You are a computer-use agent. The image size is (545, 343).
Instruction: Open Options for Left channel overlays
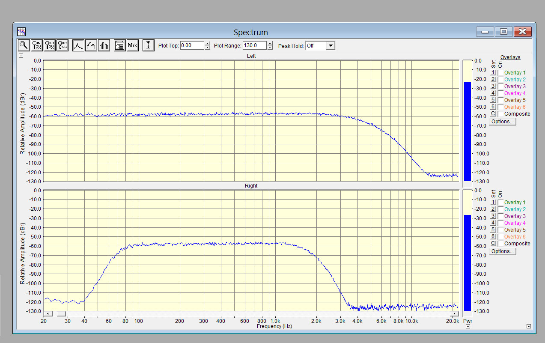pyautogui.click(x=503, y=122)
